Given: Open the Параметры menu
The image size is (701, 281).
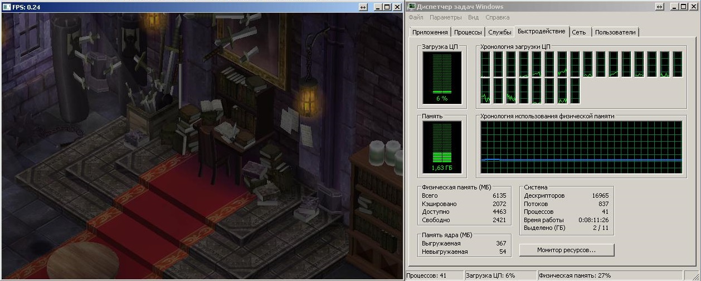Looking at the screenshot, I should (x=445, y=17).
